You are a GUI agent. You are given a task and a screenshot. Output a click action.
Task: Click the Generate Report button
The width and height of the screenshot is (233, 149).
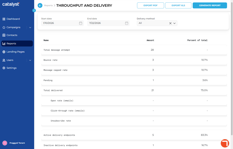[210, 6]
